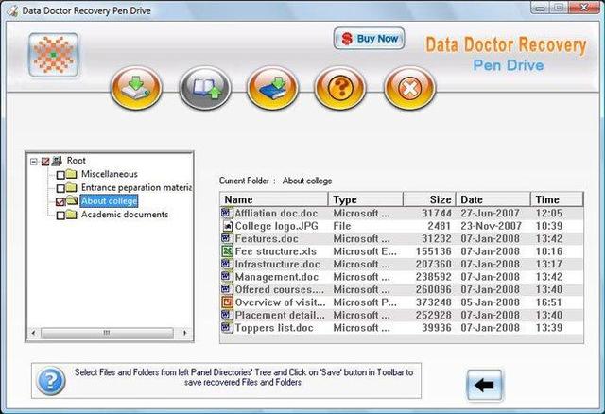Select the About college folder

110,201
